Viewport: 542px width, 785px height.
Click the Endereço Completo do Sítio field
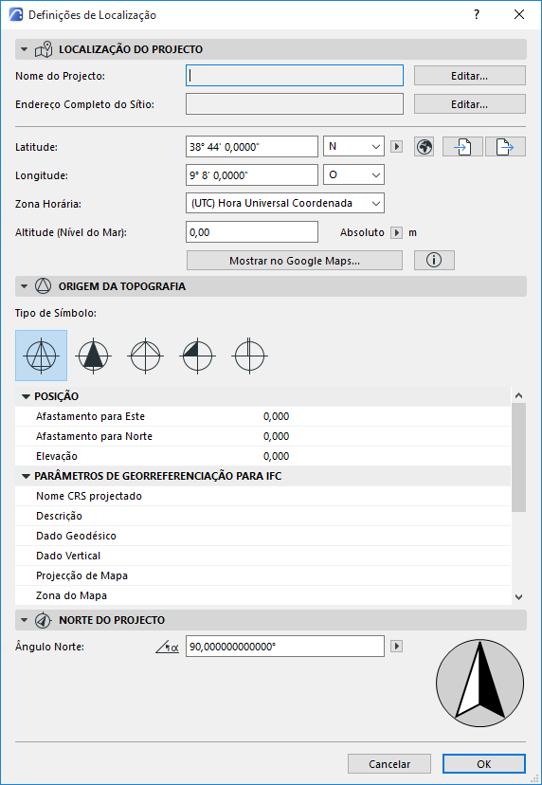pos(295,104)
